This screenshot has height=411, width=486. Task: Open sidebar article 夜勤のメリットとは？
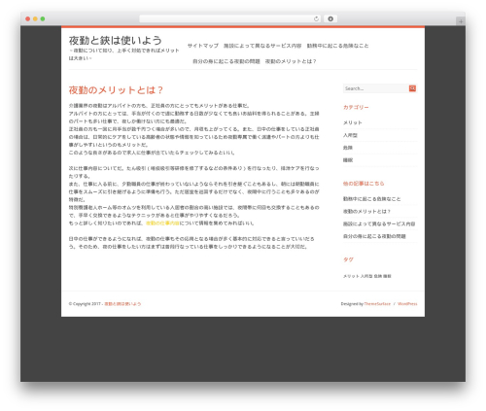(366, 211)
